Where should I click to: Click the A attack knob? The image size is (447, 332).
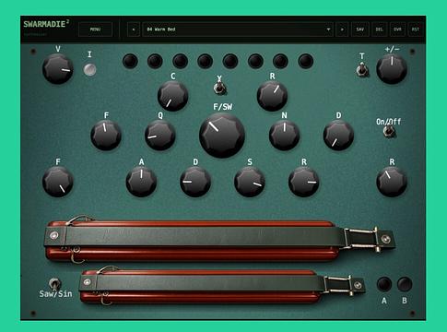click(141, 182)
